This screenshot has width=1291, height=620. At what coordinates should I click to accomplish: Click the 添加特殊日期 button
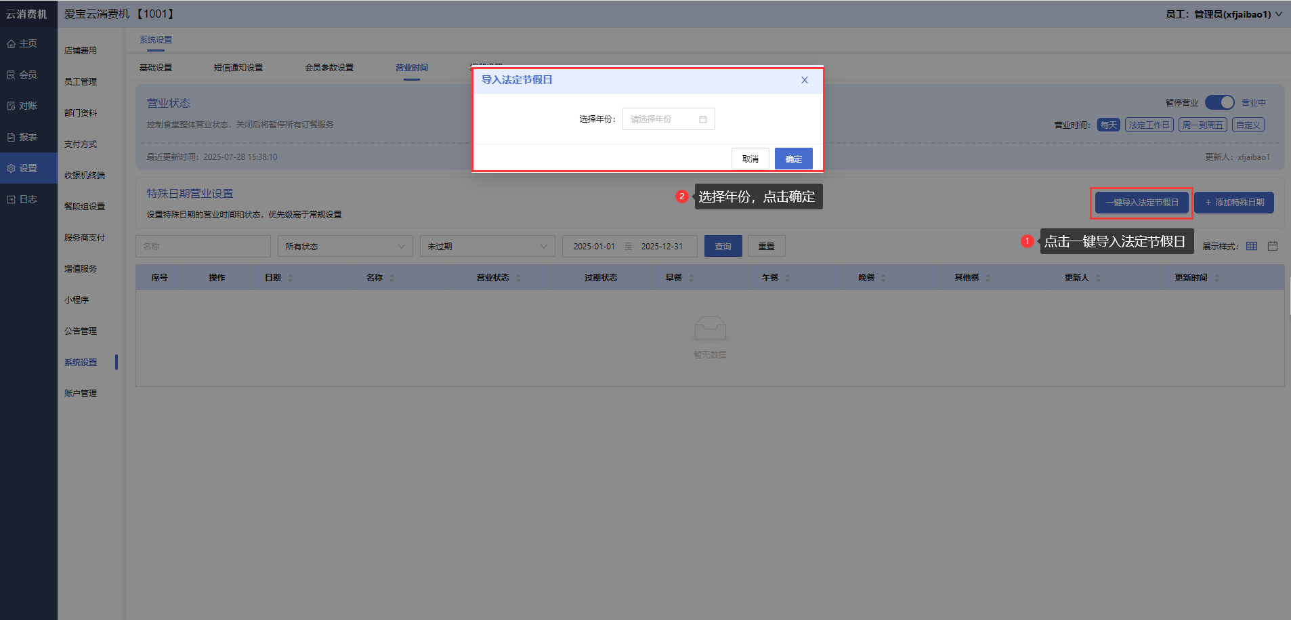tap(1233, 203)
